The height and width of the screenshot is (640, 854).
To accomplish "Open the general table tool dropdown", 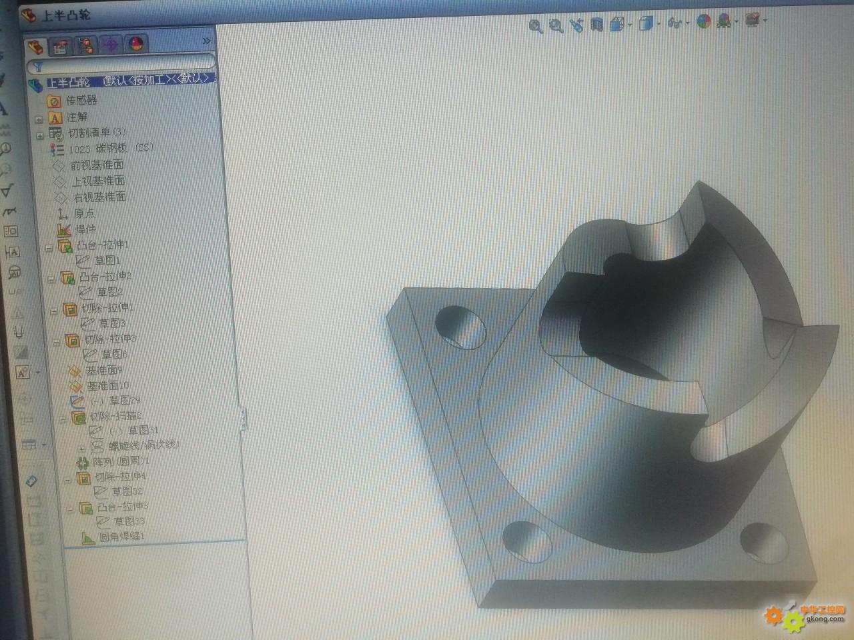I will 44,444.
